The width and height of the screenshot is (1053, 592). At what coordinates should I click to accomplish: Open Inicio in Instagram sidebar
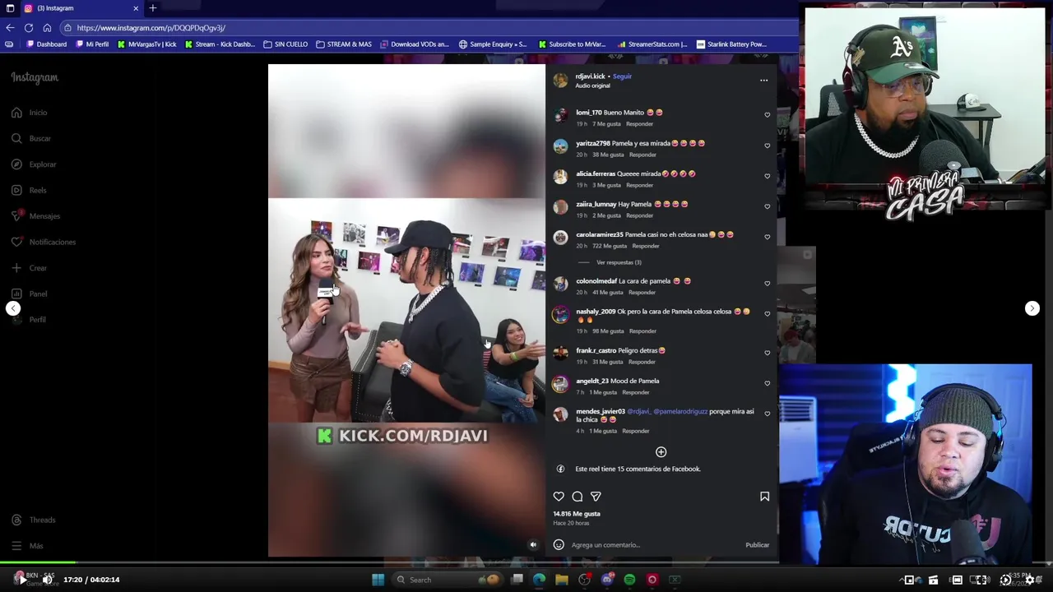pos(30,113)
